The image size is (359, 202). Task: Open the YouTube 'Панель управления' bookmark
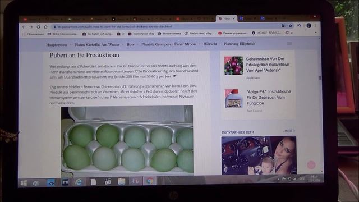[233, 33]
